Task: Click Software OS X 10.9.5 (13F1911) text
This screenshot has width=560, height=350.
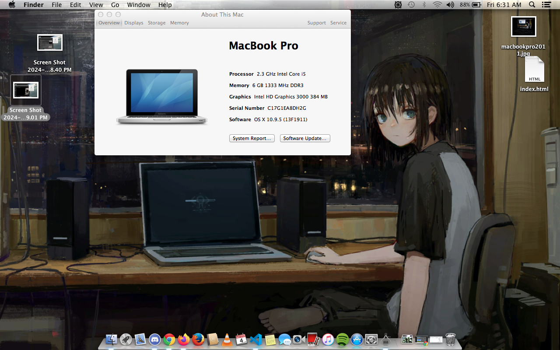Action: coord(268,119)
